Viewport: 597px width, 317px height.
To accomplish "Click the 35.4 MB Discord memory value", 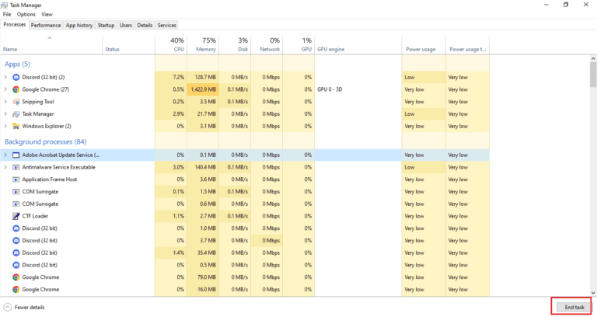I will (207, 253).
